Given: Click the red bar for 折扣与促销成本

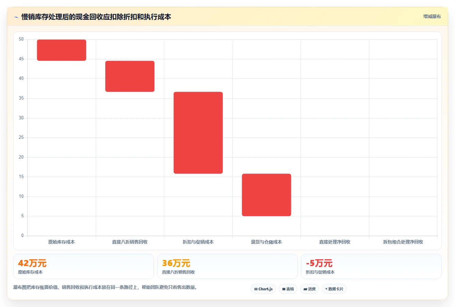Looking at the screenshot, I should tap(198, 133).
